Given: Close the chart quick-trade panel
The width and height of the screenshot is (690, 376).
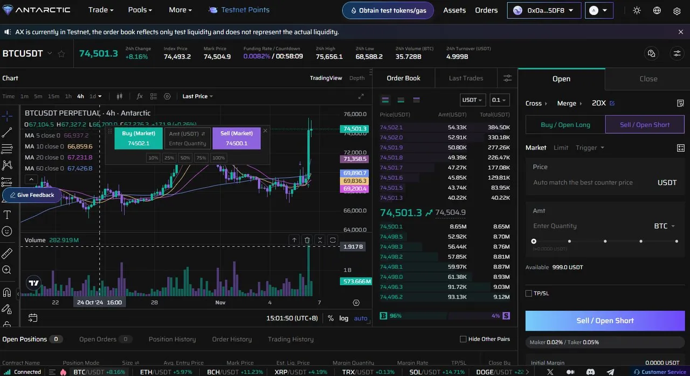Looking at the screenshot, I should point(265,131).
